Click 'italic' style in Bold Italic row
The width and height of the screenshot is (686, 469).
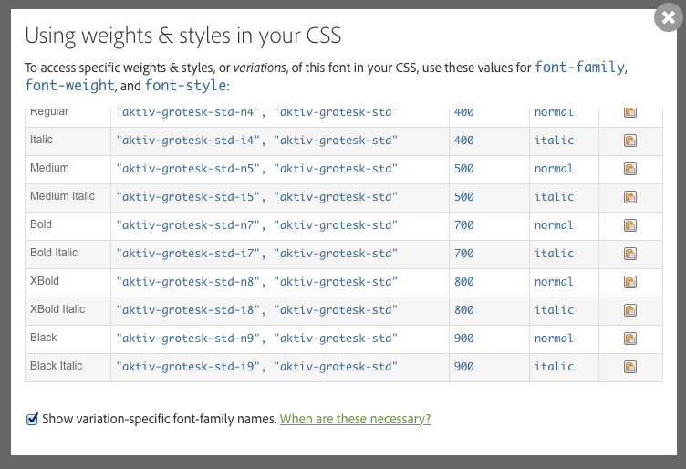coord(554,254)
